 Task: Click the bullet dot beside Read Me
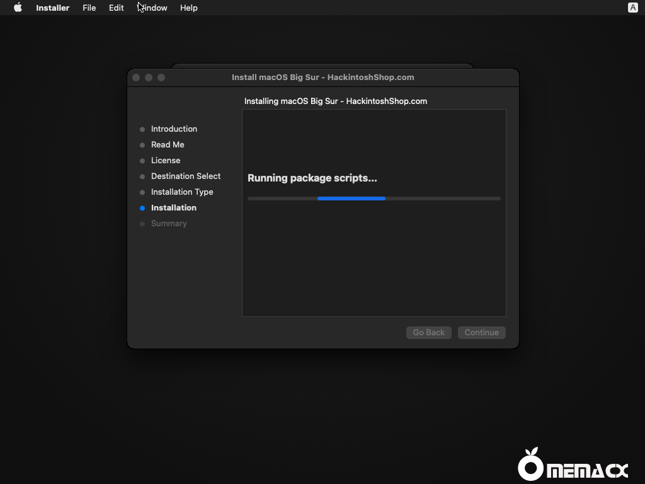point(142,144)
